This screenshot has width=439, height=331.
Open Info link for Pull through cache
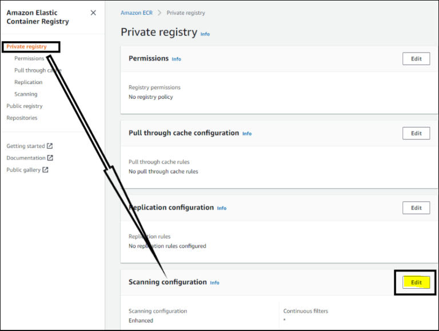point(247,134)
